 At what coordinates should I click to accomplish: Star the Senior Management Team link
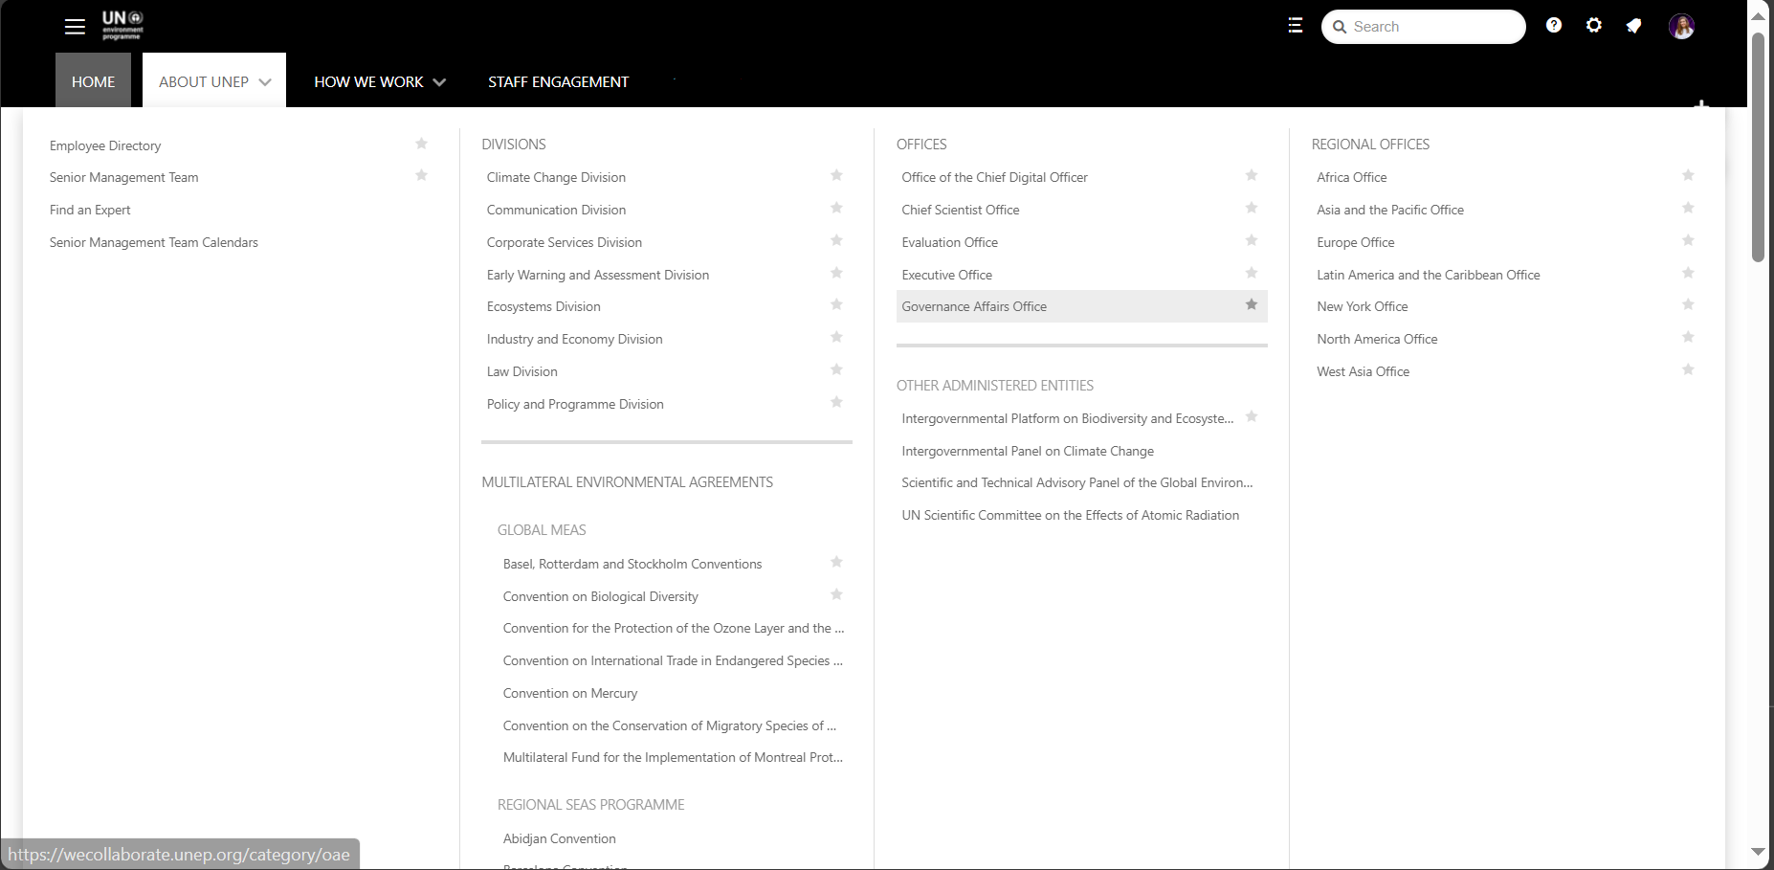point(421,175)
